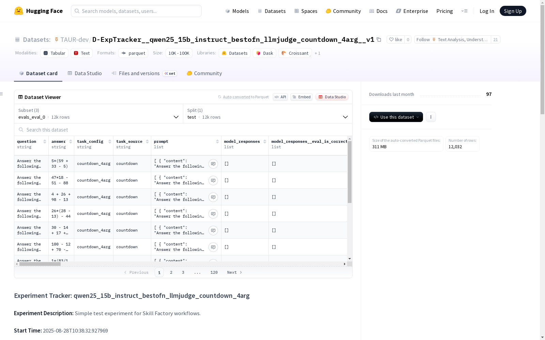This screenshot has width=545, height=340.
Task: Expand the Split dropdown test
Action: [x=268, y=114]
